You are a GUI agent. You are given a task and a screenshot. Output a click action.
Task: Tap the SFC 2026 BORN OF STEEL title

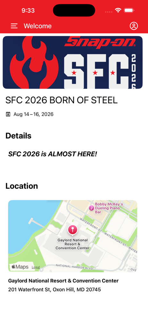pyautogui.click(x=62, y=100)
